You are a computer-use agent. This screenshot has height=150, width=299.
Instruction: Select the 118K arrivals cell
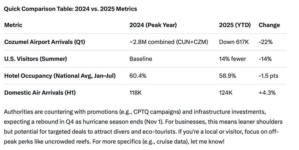point(136,93)
